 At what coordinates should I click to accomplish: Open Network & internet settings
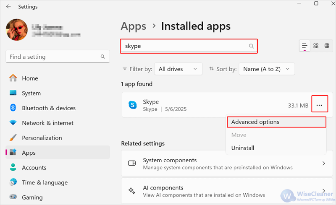tap(47, 123)
